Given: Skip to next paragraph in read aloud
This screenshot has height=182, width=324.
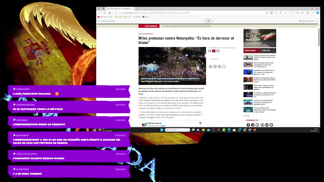Looking at the screenshot, I should click(x=213, y=21).
